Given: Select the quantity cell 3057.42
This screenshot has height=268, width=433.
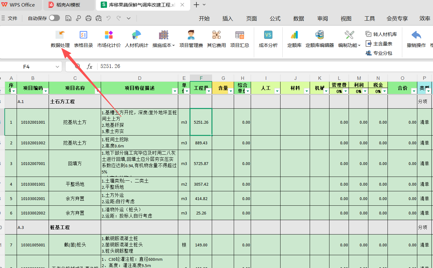Looking at the screenshot, I should 201,184.
